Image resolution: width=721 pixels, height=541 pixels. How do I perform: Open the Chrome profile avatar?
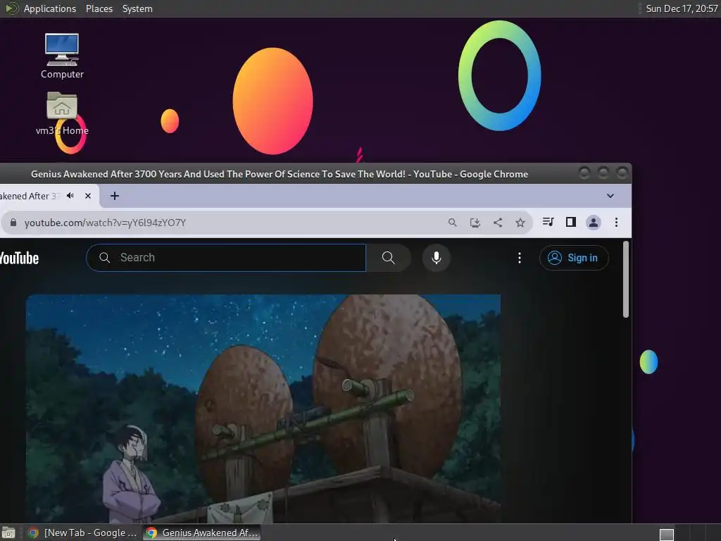pyautogui.click(x=593, y=223)
